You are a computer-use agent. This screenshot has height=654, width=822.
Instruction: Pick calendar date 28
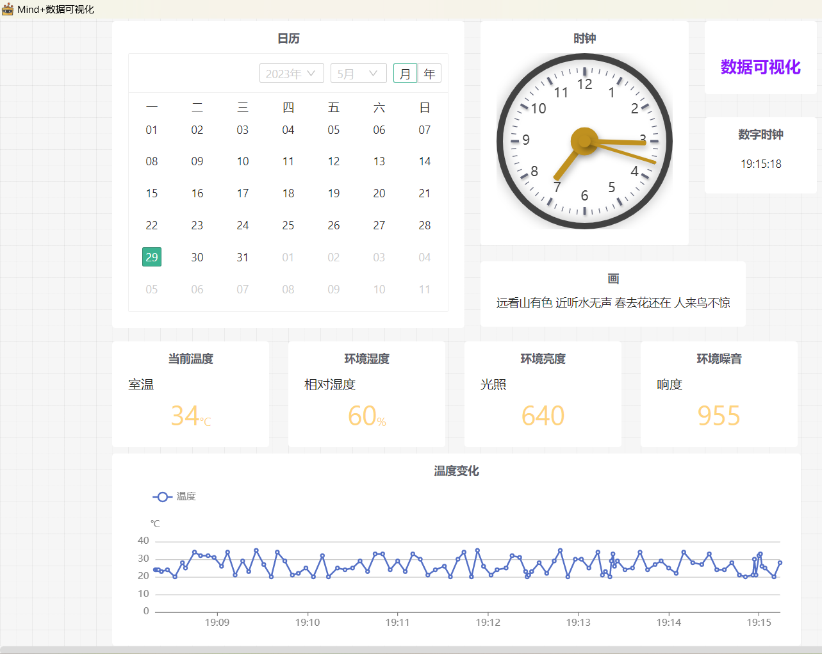(425, 225)
